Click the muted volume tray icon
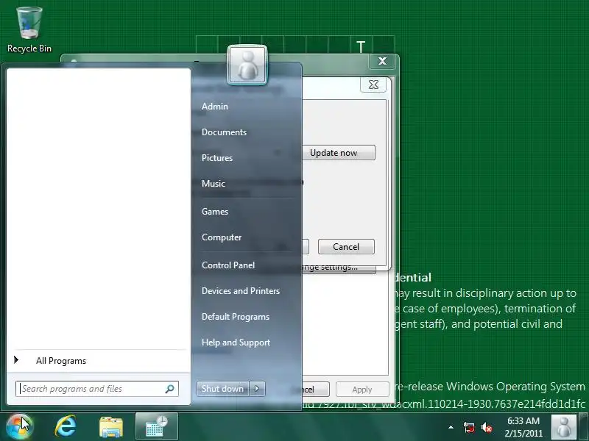 (x=487, y=428)
